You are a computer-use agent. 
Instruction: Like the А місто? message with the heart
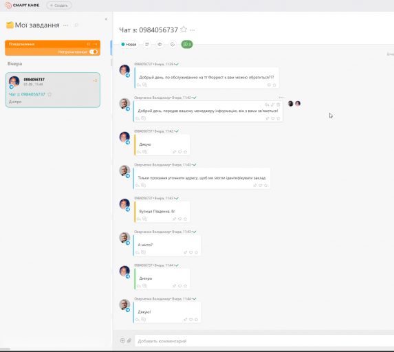point(190,252)
